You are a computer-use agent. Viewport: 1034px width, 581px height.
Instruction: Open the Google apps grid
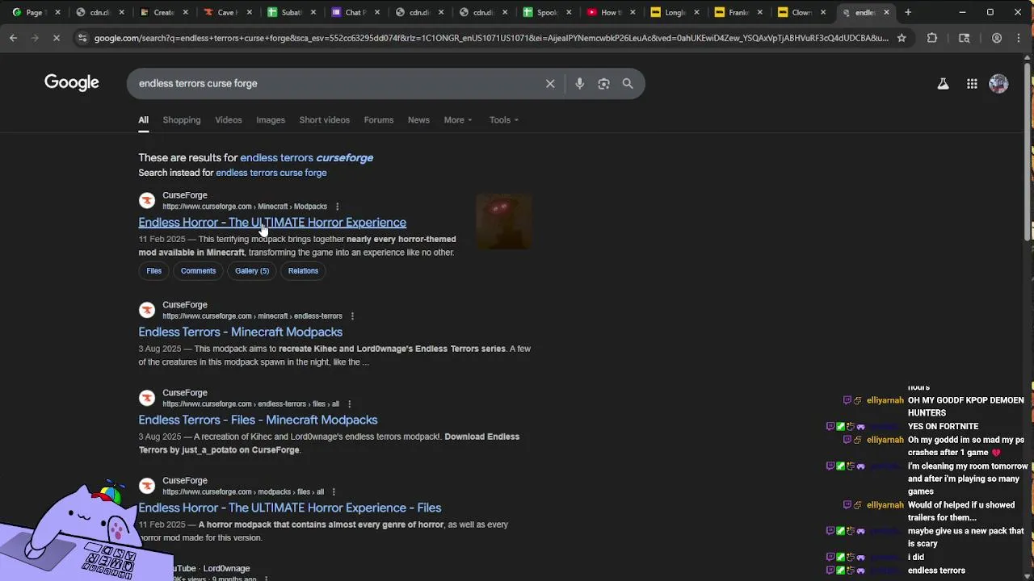[x=972, y=83]
